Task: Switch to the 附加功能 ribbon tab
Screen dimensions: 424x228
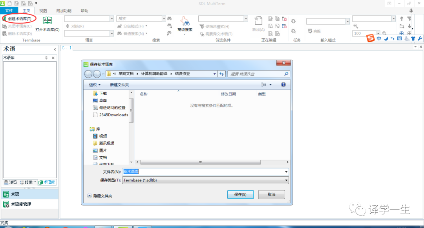Action: point(64,11)
